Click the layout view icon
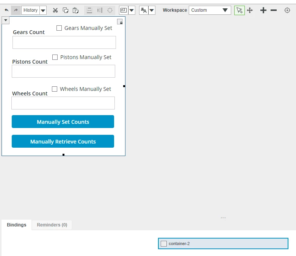The image size is (296, 256). (x=124, y=10)
